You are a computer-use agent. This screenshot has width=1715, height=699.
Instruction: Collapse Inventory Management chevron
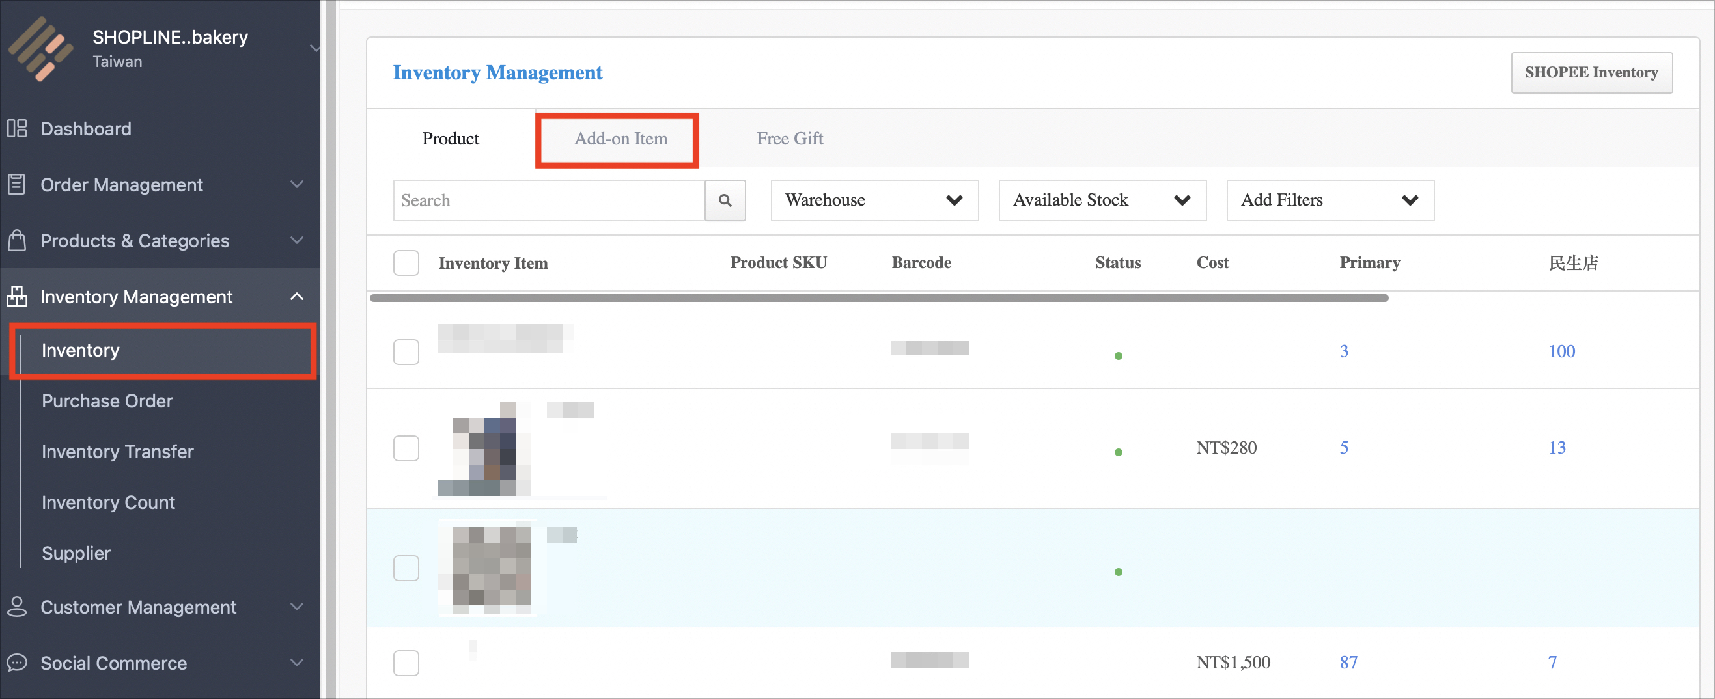tap(297, 296)
